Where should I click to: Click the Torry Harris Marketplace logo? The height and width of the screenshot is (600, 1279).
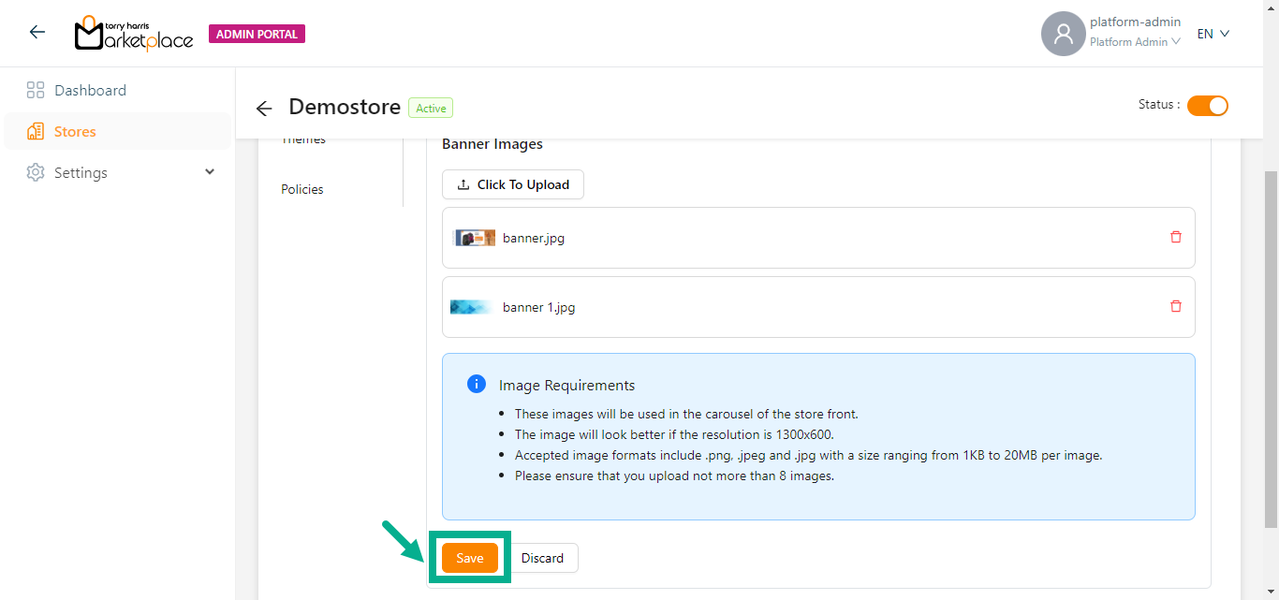coord(134,34)
